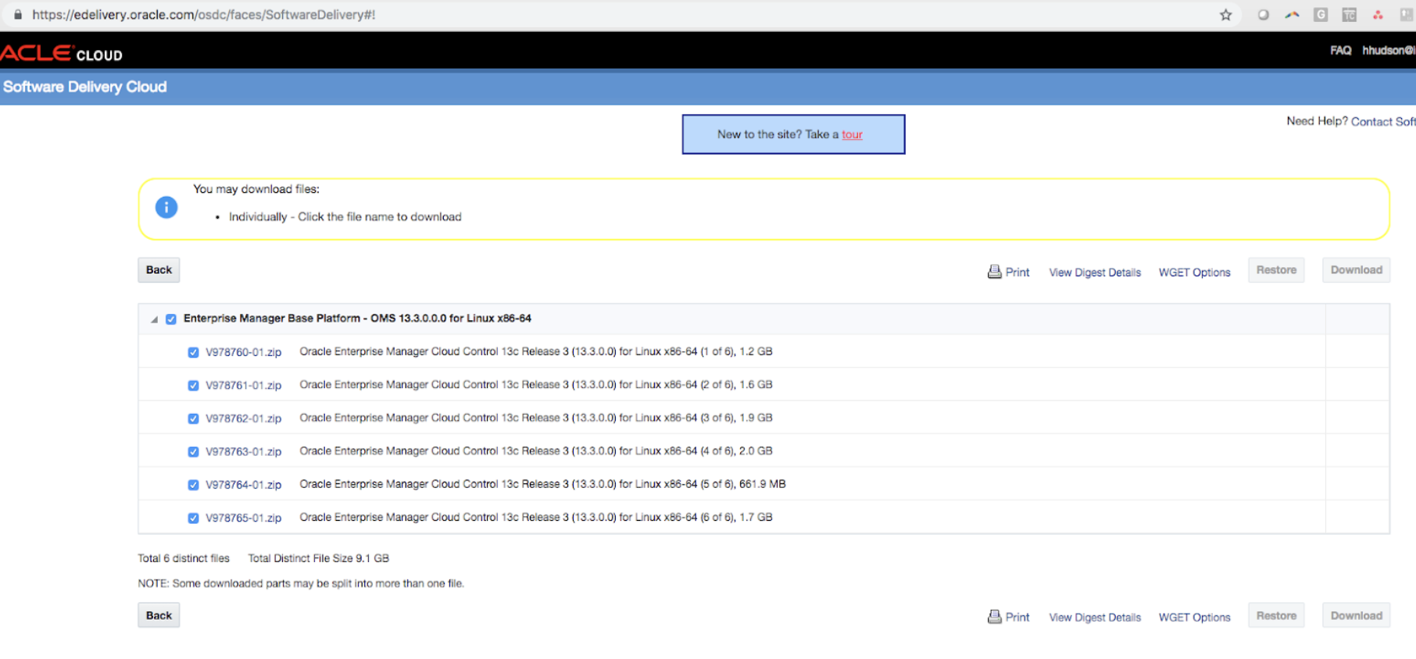Click the top Print link
The width and height of the screenshot is (1416, 659).
tap(1017, 273)
